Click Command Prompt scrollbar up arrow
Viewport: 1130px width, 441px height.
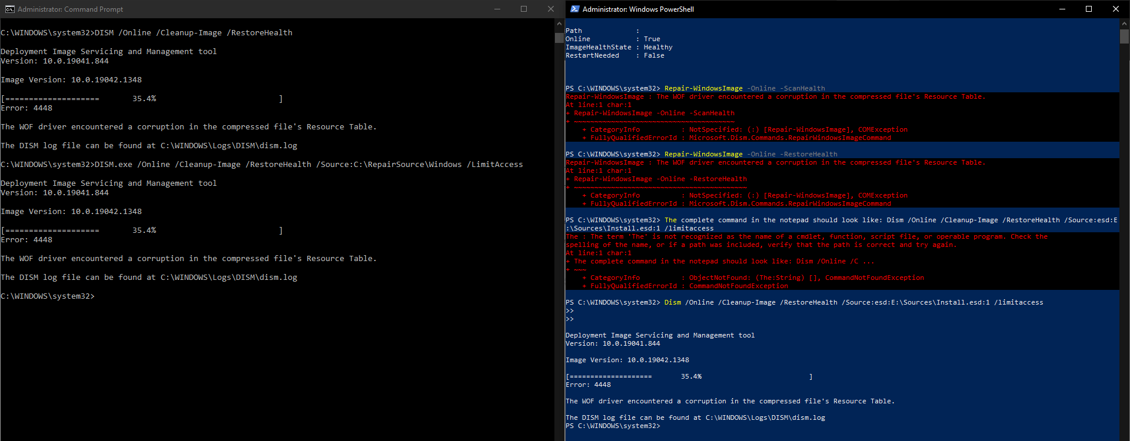click(559, 24)
